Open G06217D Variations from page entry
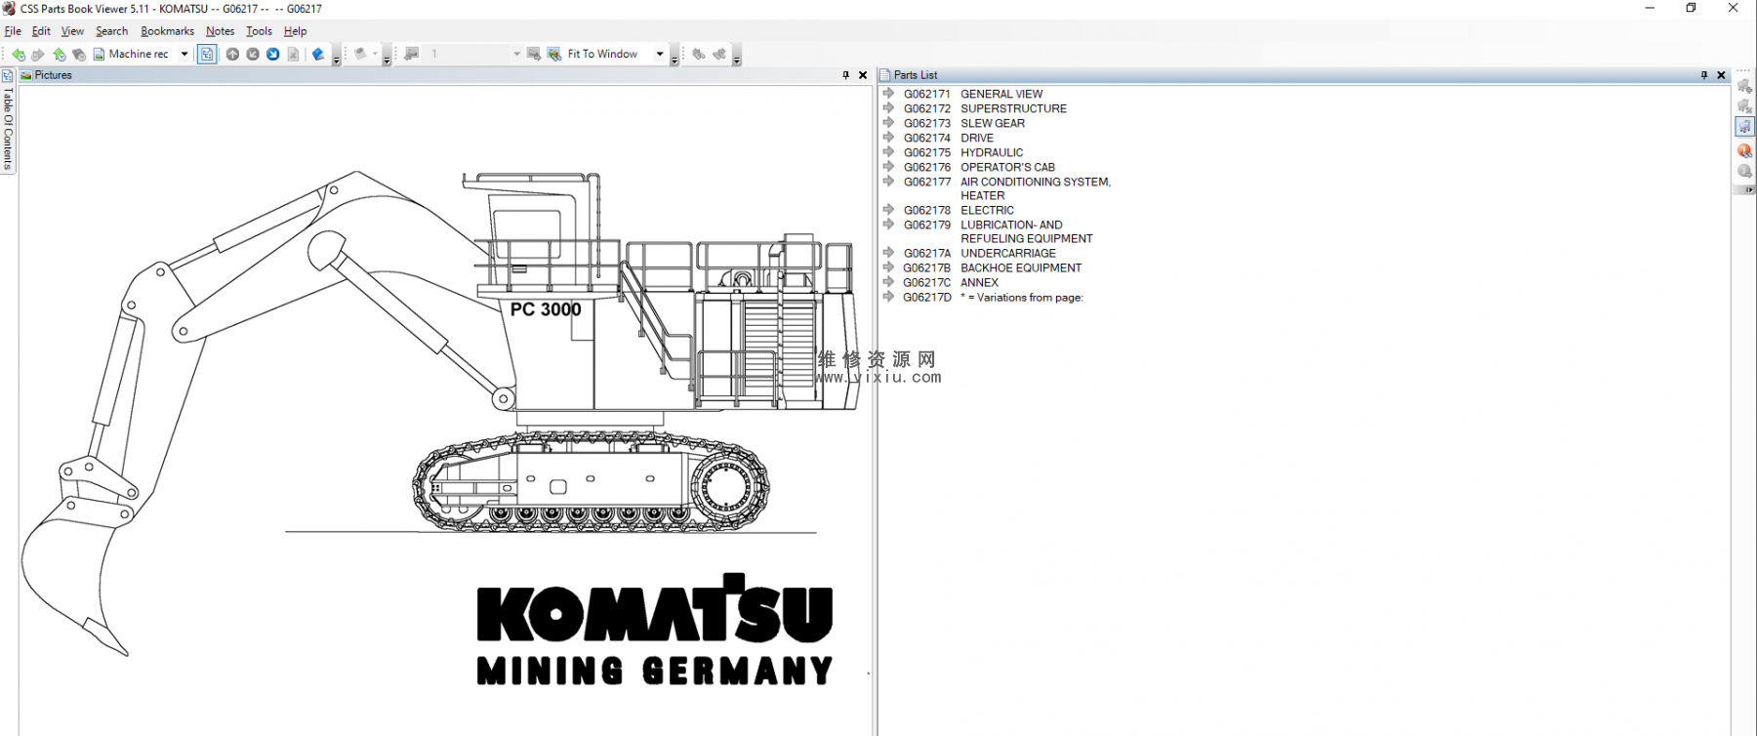The image size is (1757, 736). coord(994,297)
